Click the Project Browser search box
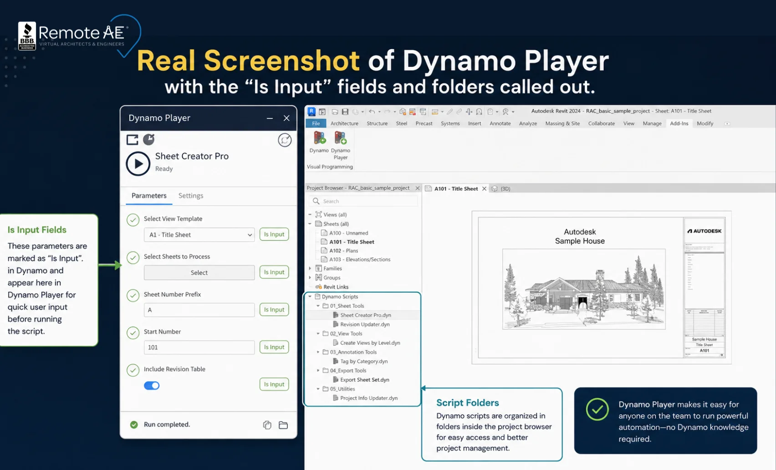This screenshot has width=776, height=470. coord(363,201)
